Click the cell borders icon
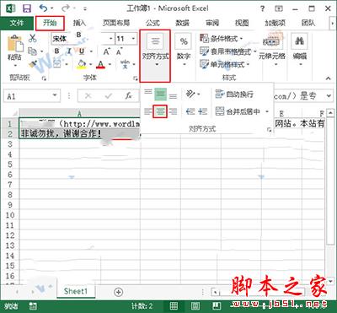 (x=57, y=64)
